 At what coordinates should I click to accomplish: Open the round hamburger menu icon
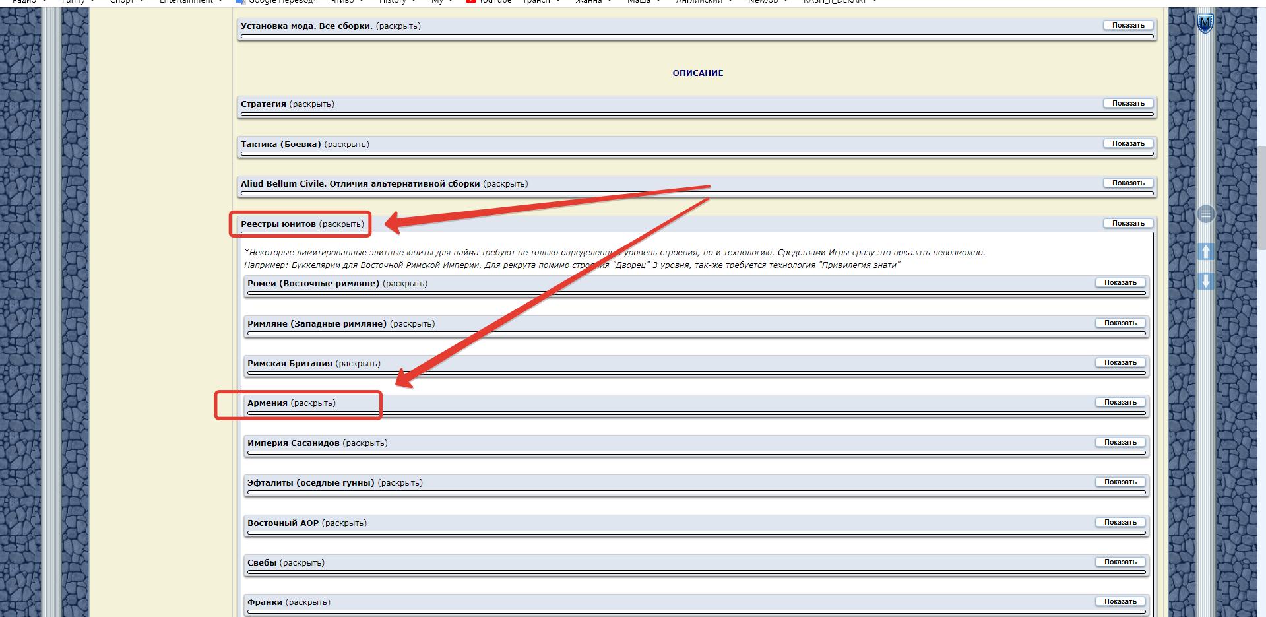point(1205,214)
